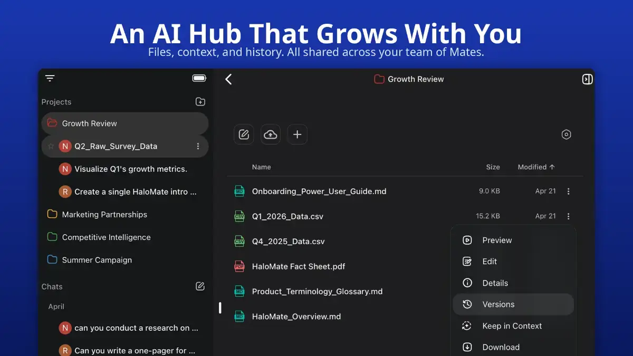Open Product_Terminology_Glossary.md file
This screenshot has width=633, height=356.
pos(317,291)
